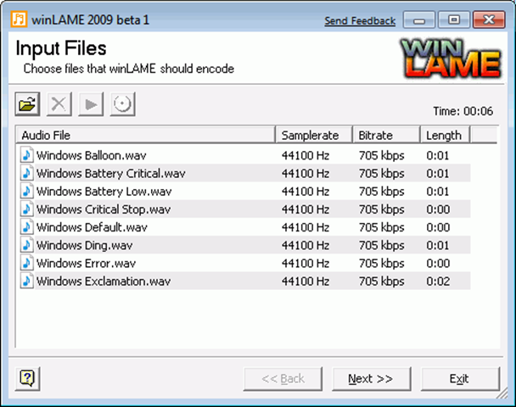The image size is (516, 407).
Task: Click the CD read disc icon
Action: pos(122,105)
